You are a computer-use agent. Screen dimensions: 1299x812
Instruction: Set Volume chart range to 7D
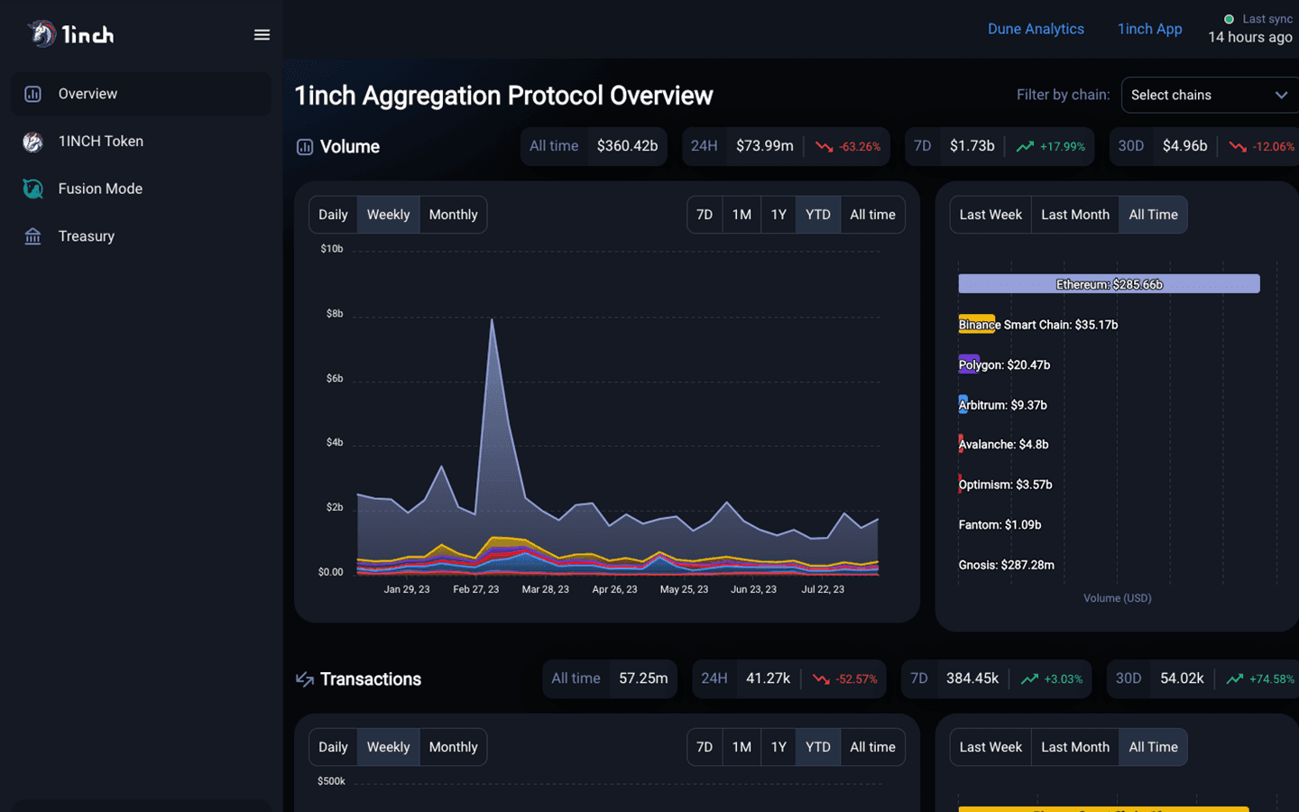705,215
